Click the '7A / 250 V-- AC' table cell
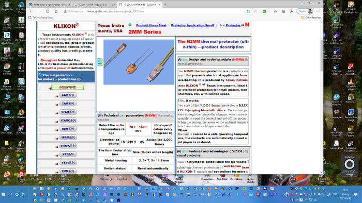 point(132,142)
